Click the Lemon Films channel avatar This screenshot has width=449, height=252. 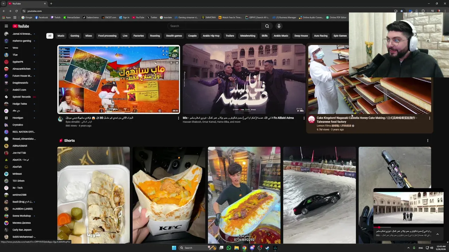tap(311, 120)
